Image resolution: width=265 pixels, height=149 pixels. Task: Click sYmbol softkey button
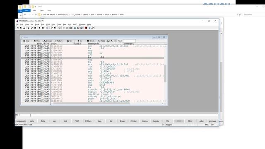coord(133,121)
